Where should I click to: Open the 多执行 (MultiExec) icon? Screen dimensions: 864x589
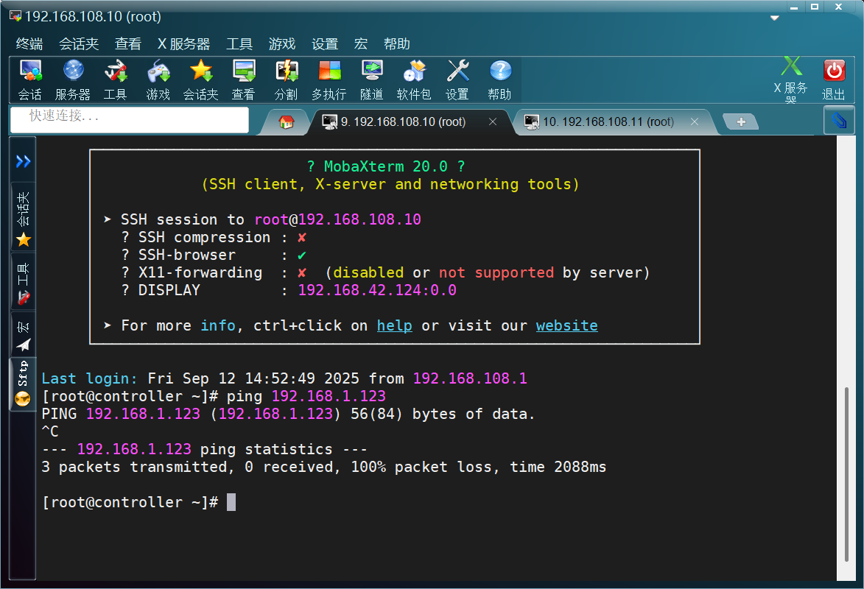[329, 80]
